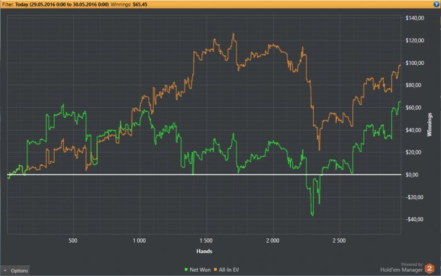
Task: Click the $20,00 axis label
Action: [413, 152]
